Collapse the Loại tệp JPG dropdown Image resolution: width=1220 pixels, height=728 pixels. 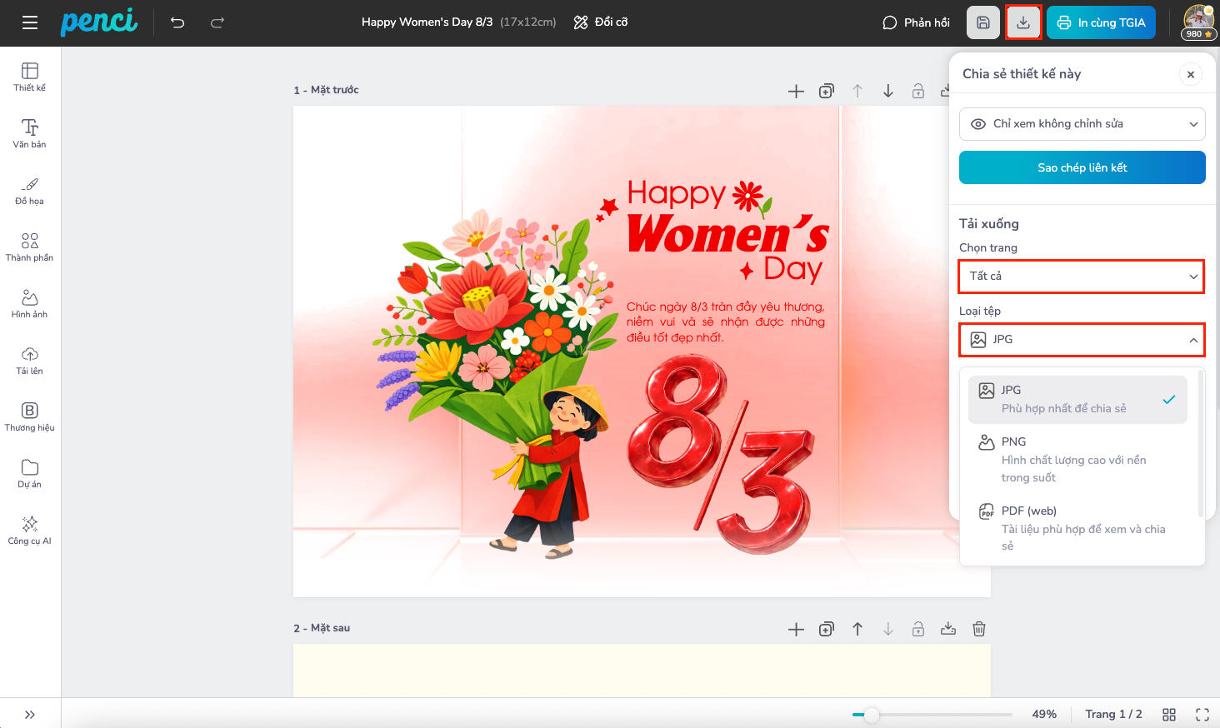tap(1082, 340)
